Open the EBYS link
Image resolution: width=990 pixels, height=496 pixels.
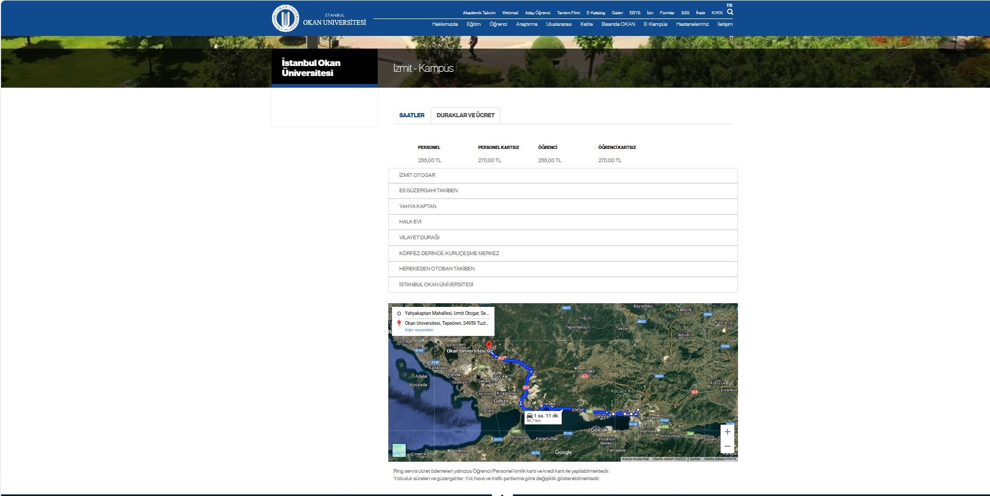(x=635, y=13)
